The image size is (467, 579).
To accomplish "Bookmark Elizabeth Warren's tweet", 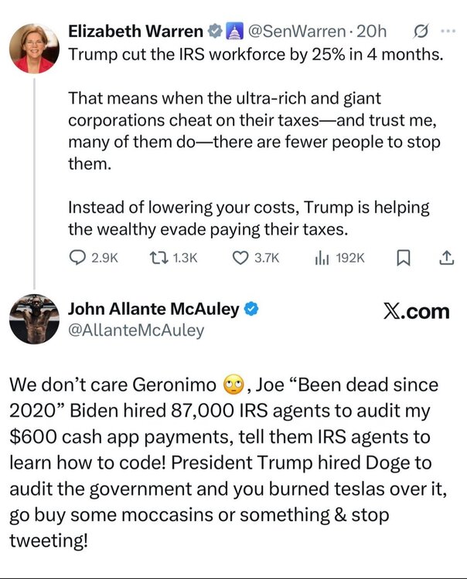I will [402, 258].
